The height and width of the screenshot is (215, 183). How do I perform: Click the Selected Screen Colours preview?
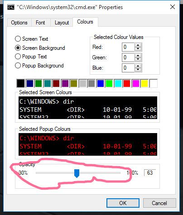[88, 108]
